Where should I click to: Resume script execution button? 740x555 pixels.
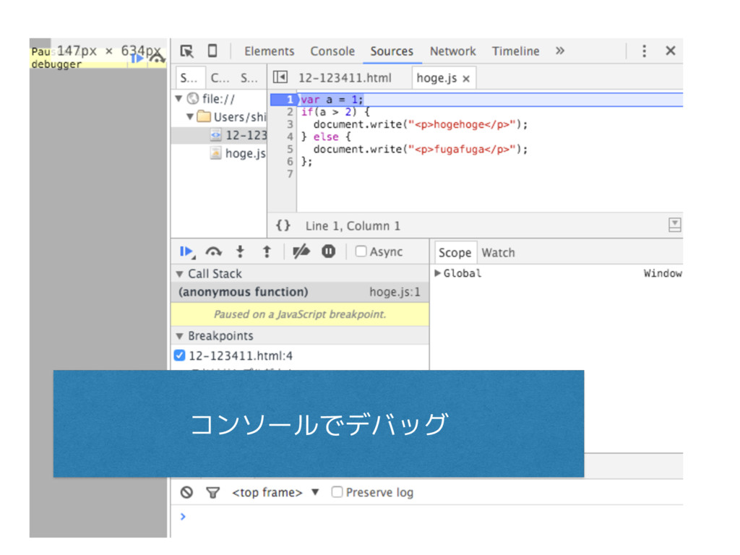click(x=187, y=252)
